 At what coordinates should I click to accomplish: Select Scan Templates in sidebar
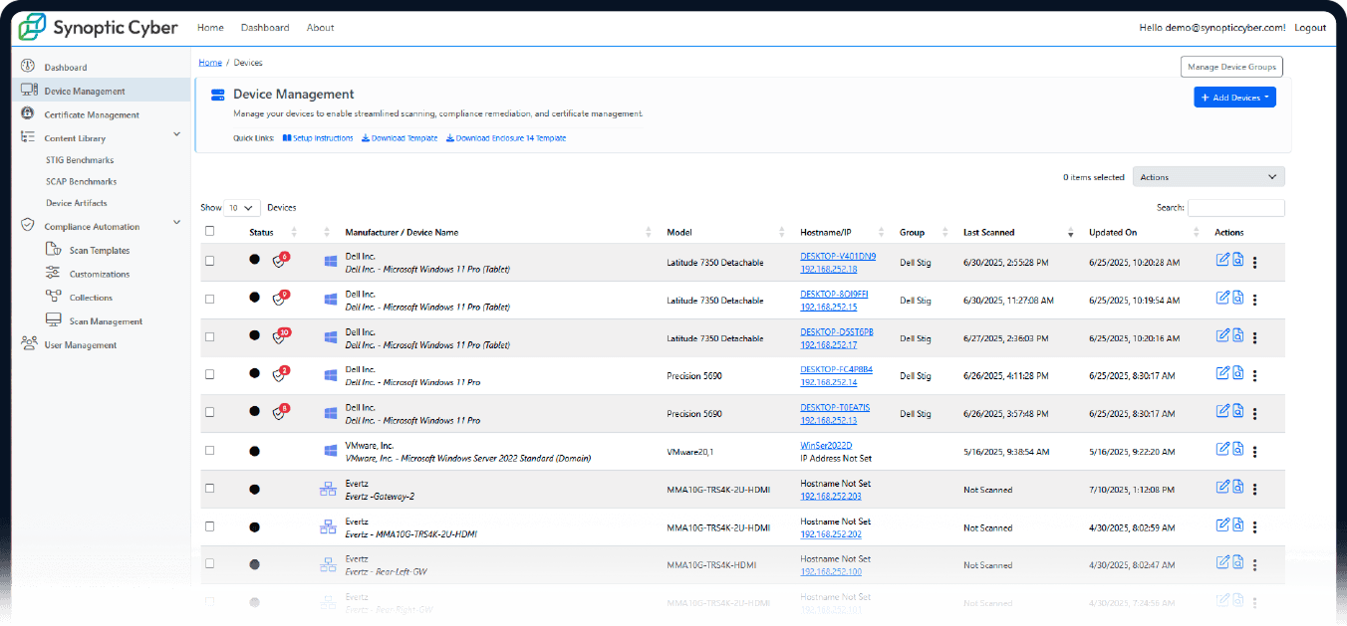(100, 251)
